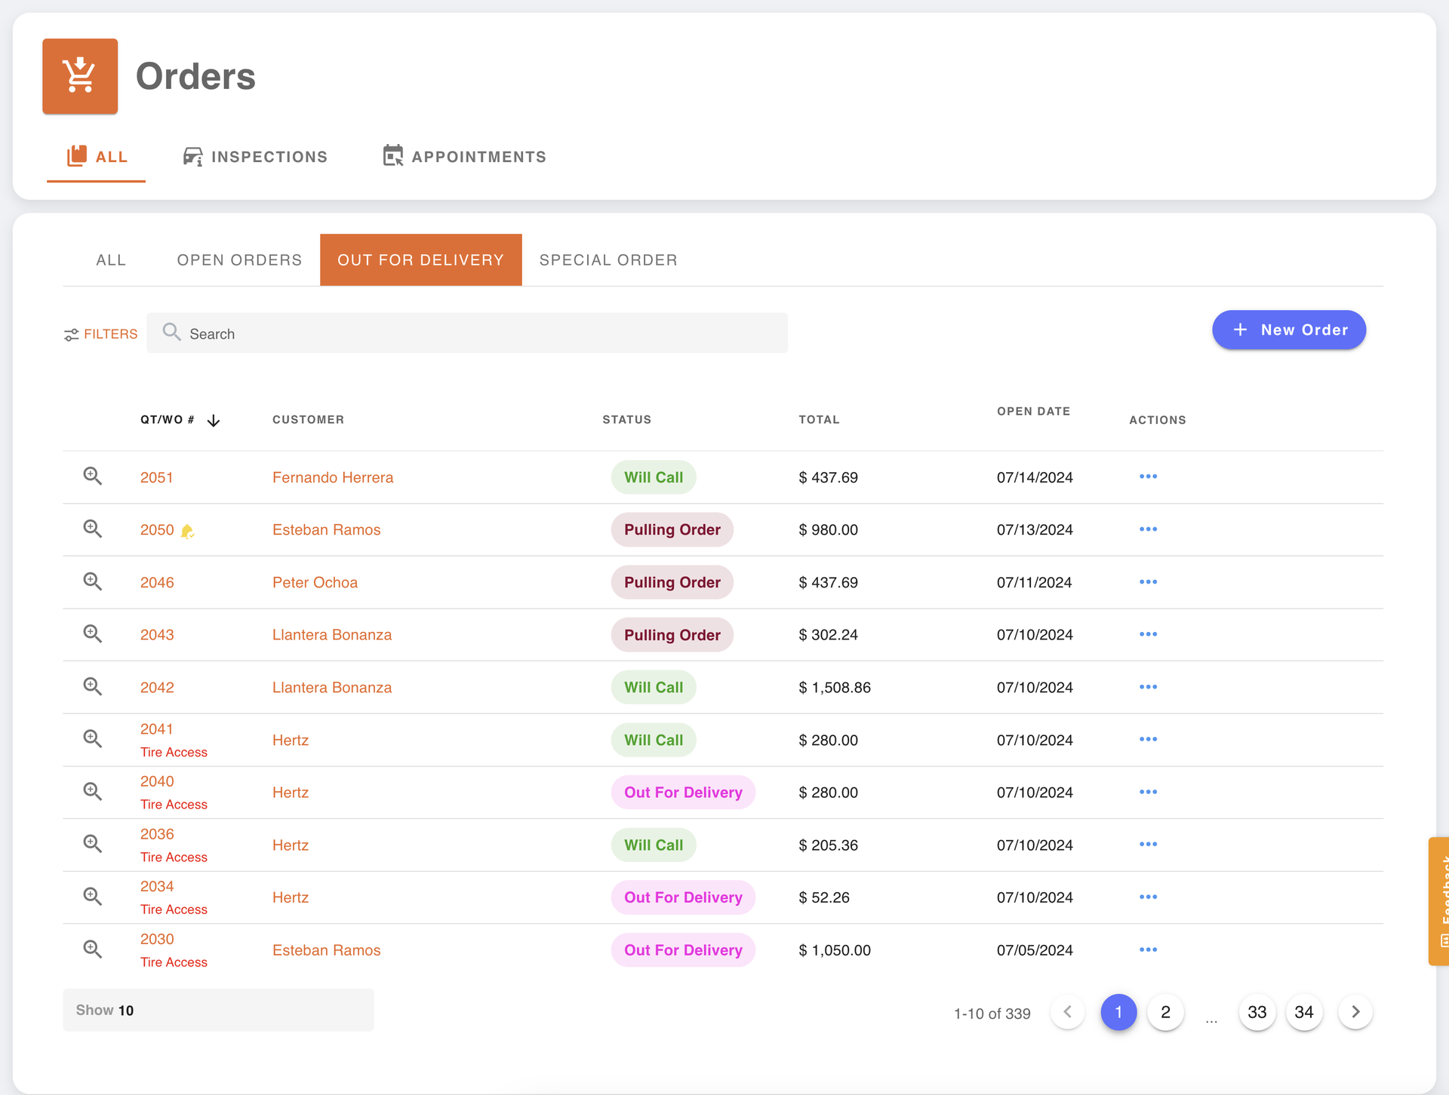Open actions menu for order 2051

(x=1148, y=477)
